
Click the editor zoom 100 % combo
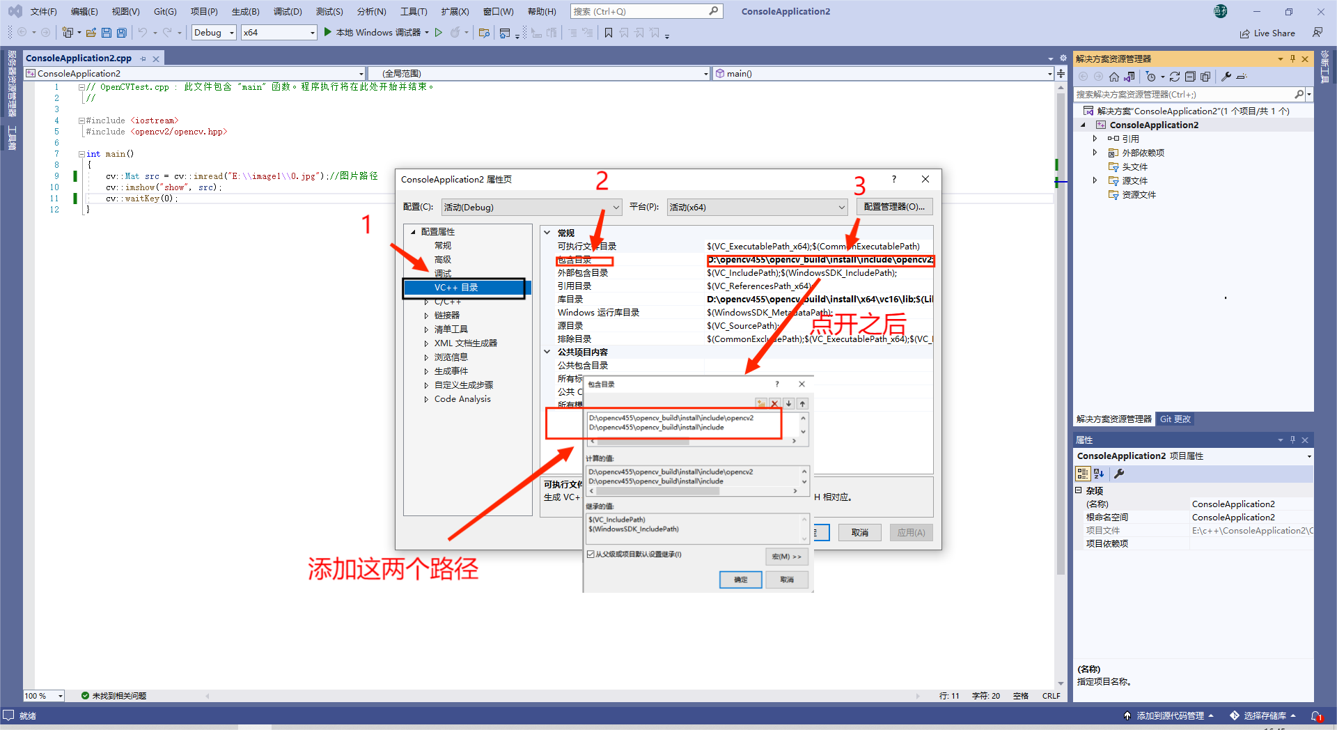pos(44,696)
